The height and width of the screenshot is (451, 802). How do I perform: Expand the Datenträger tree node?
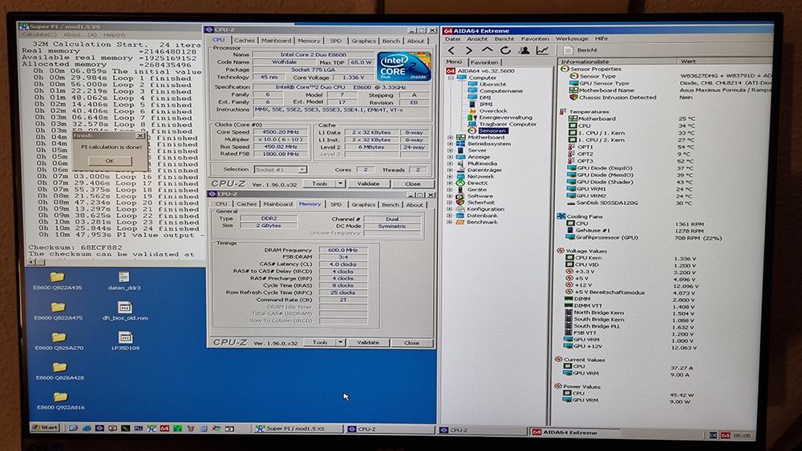(450, 170)
